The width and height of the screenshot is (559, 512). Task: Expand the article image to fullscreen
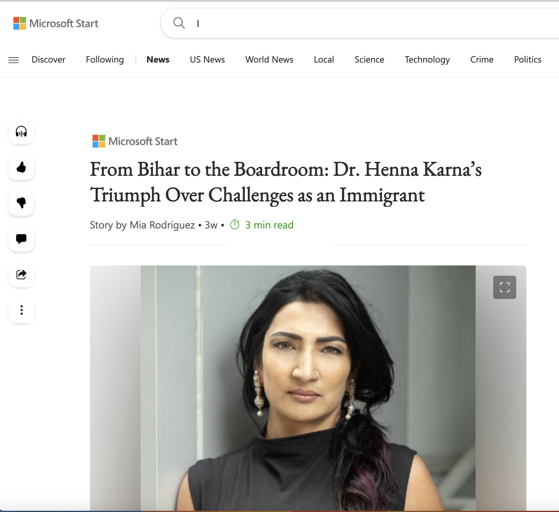(x=504, y=287)
